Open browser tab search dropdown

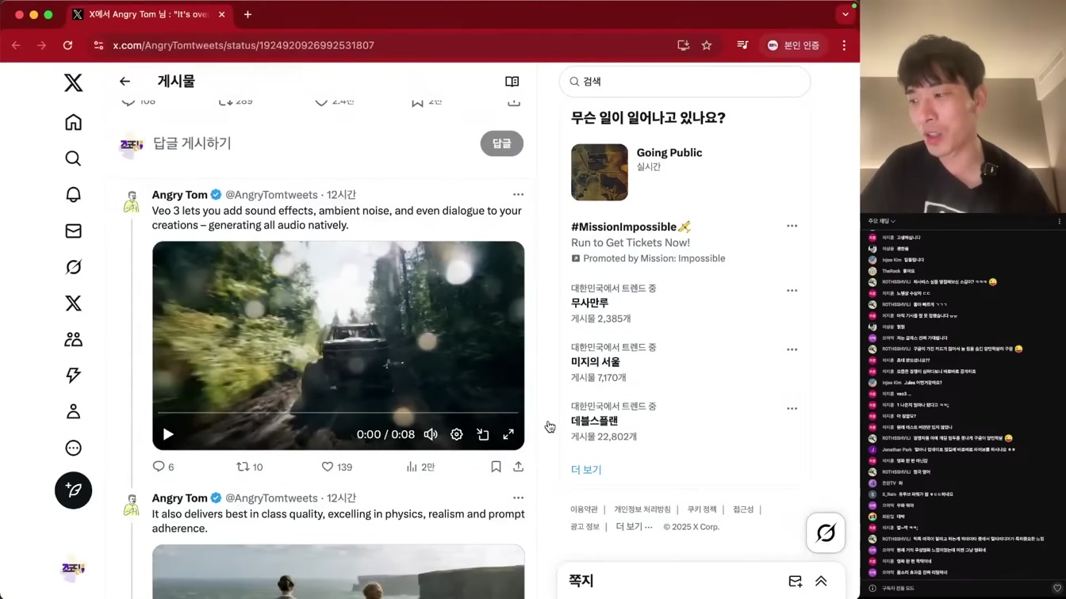[x=846, y=14]
